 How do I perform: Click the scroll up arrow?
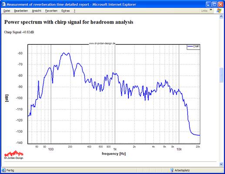pos(221,17)
